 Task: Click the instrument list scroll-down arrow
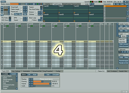(x=127, y=14)
